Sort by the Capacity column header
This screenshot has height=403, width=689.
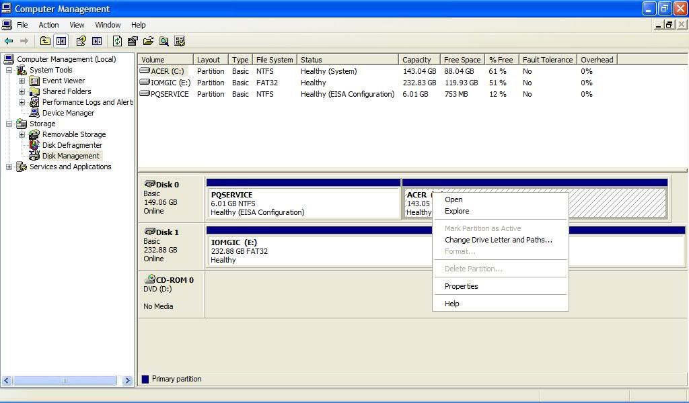coord(419,60)
